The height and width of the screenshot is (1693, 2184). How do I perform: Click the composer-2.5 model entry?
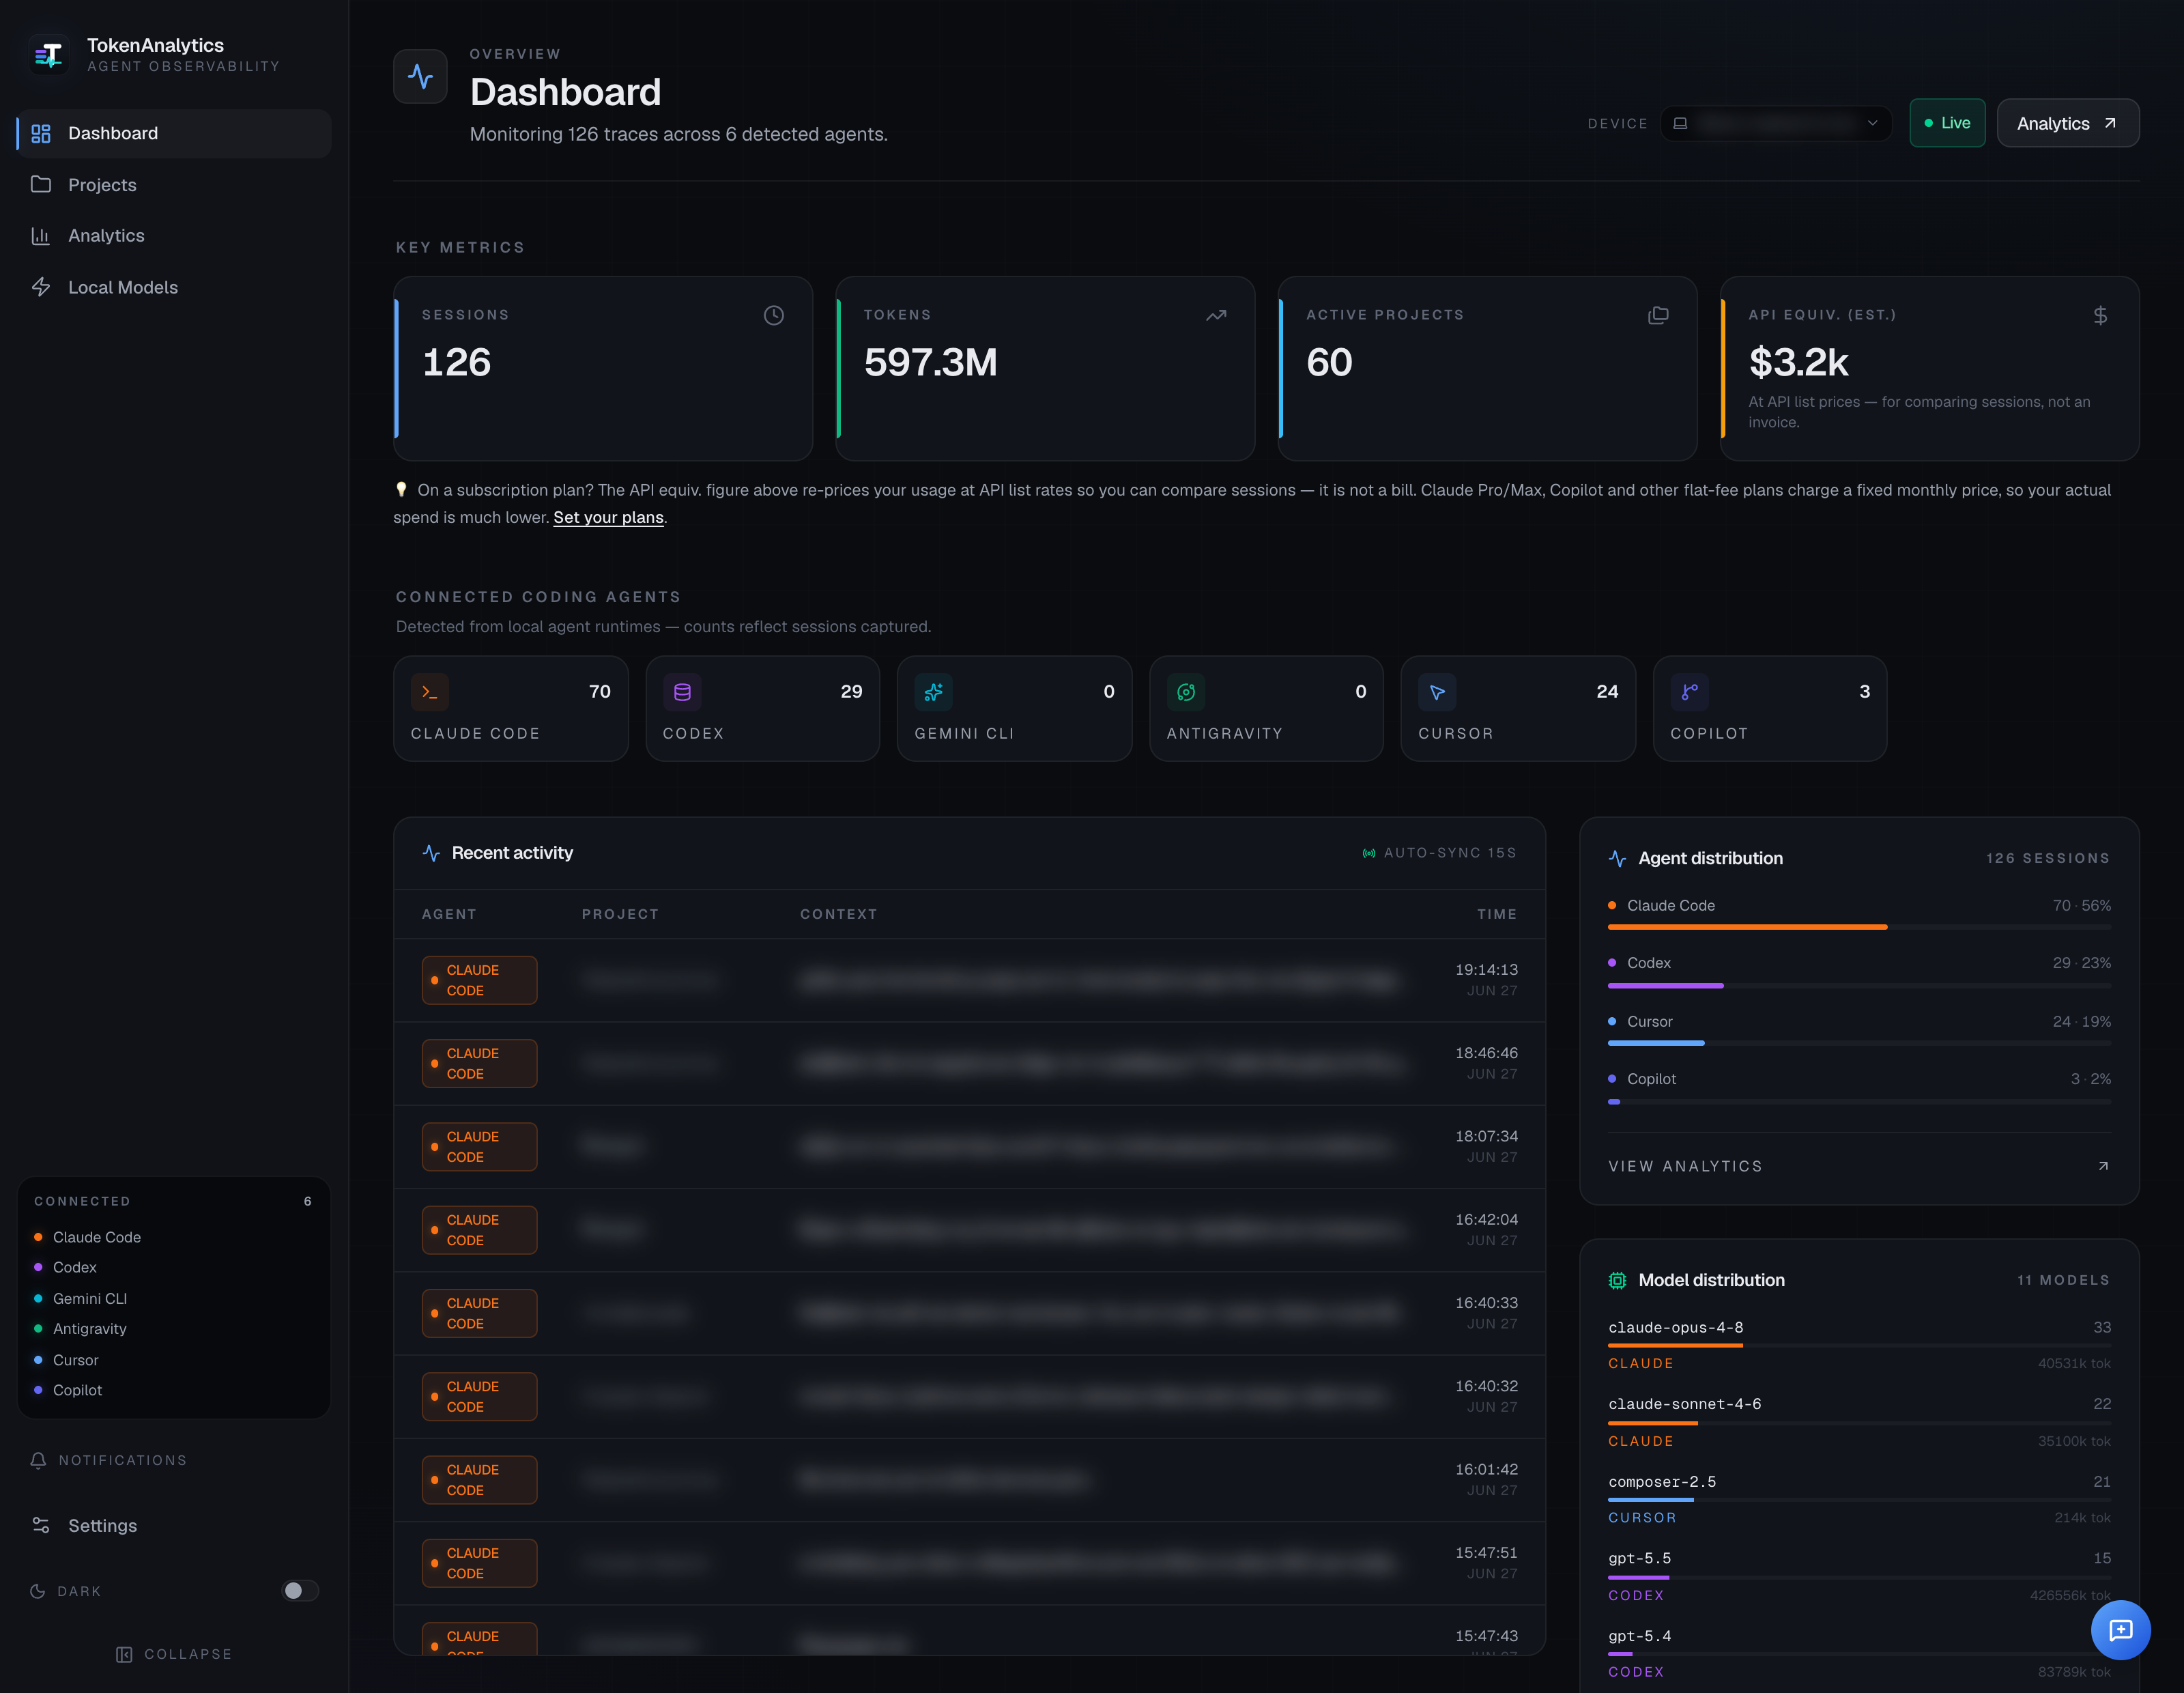1859,1499
